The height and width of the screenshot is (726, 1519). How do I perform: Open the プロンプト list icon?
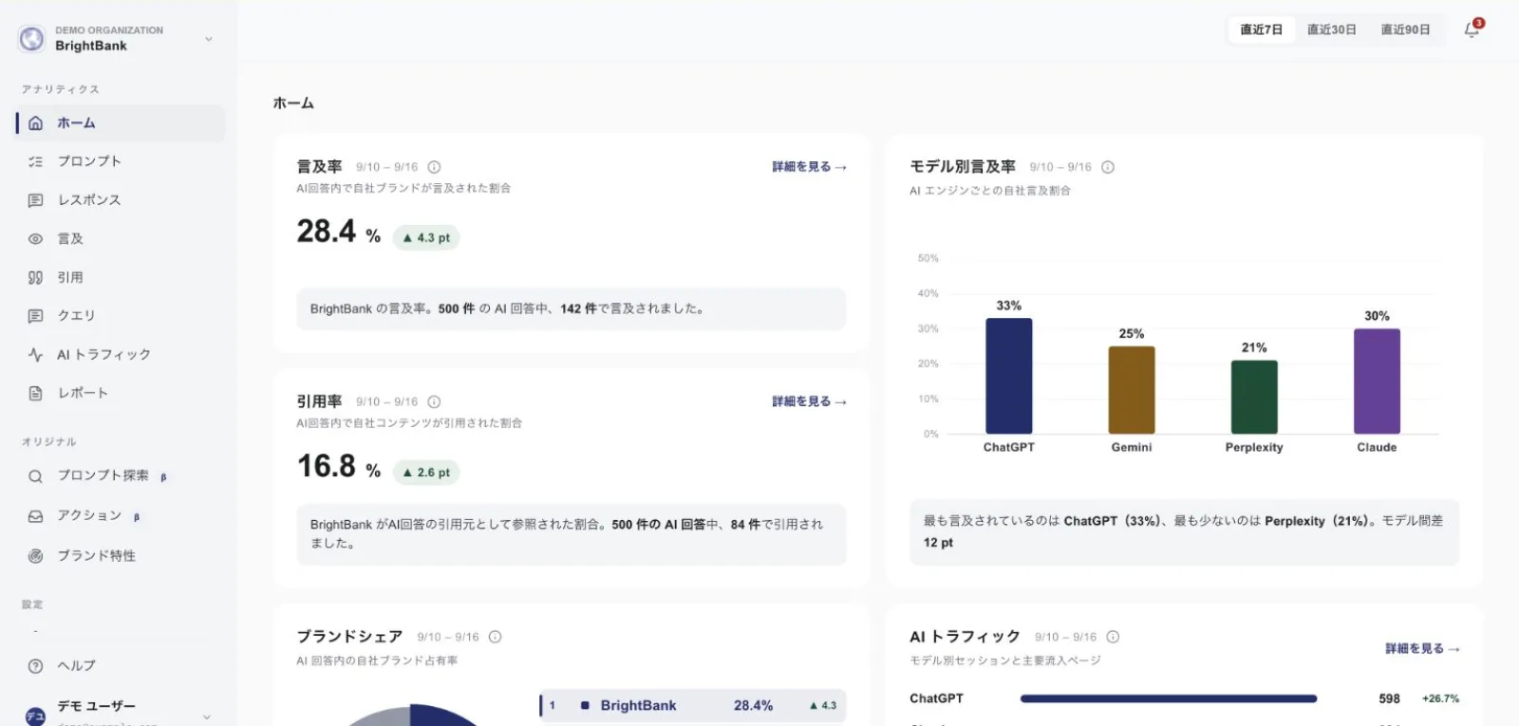click(x=35, y=161)
